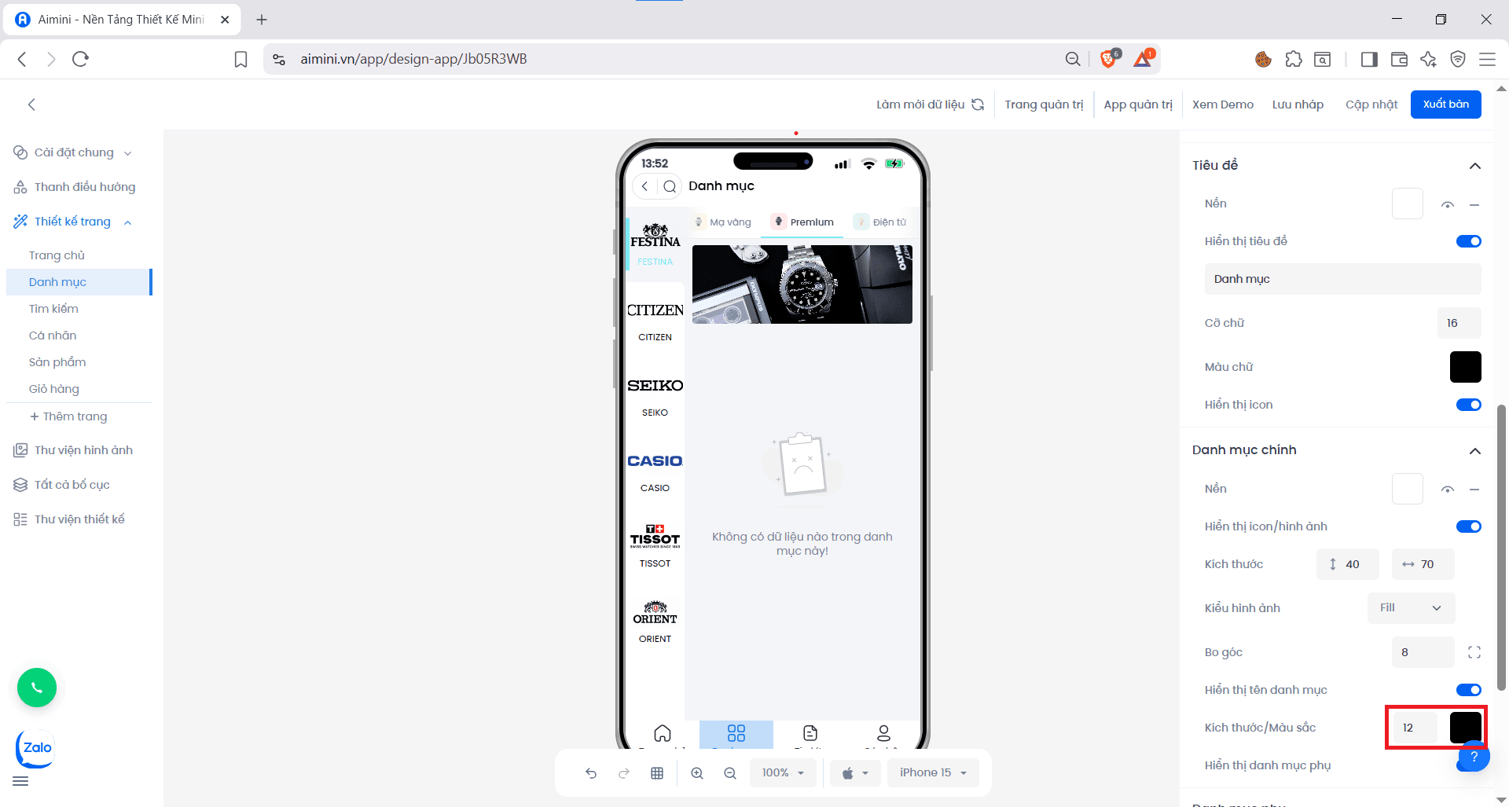Disable the Hiển thị icon switch

(x=1468, y=405)
